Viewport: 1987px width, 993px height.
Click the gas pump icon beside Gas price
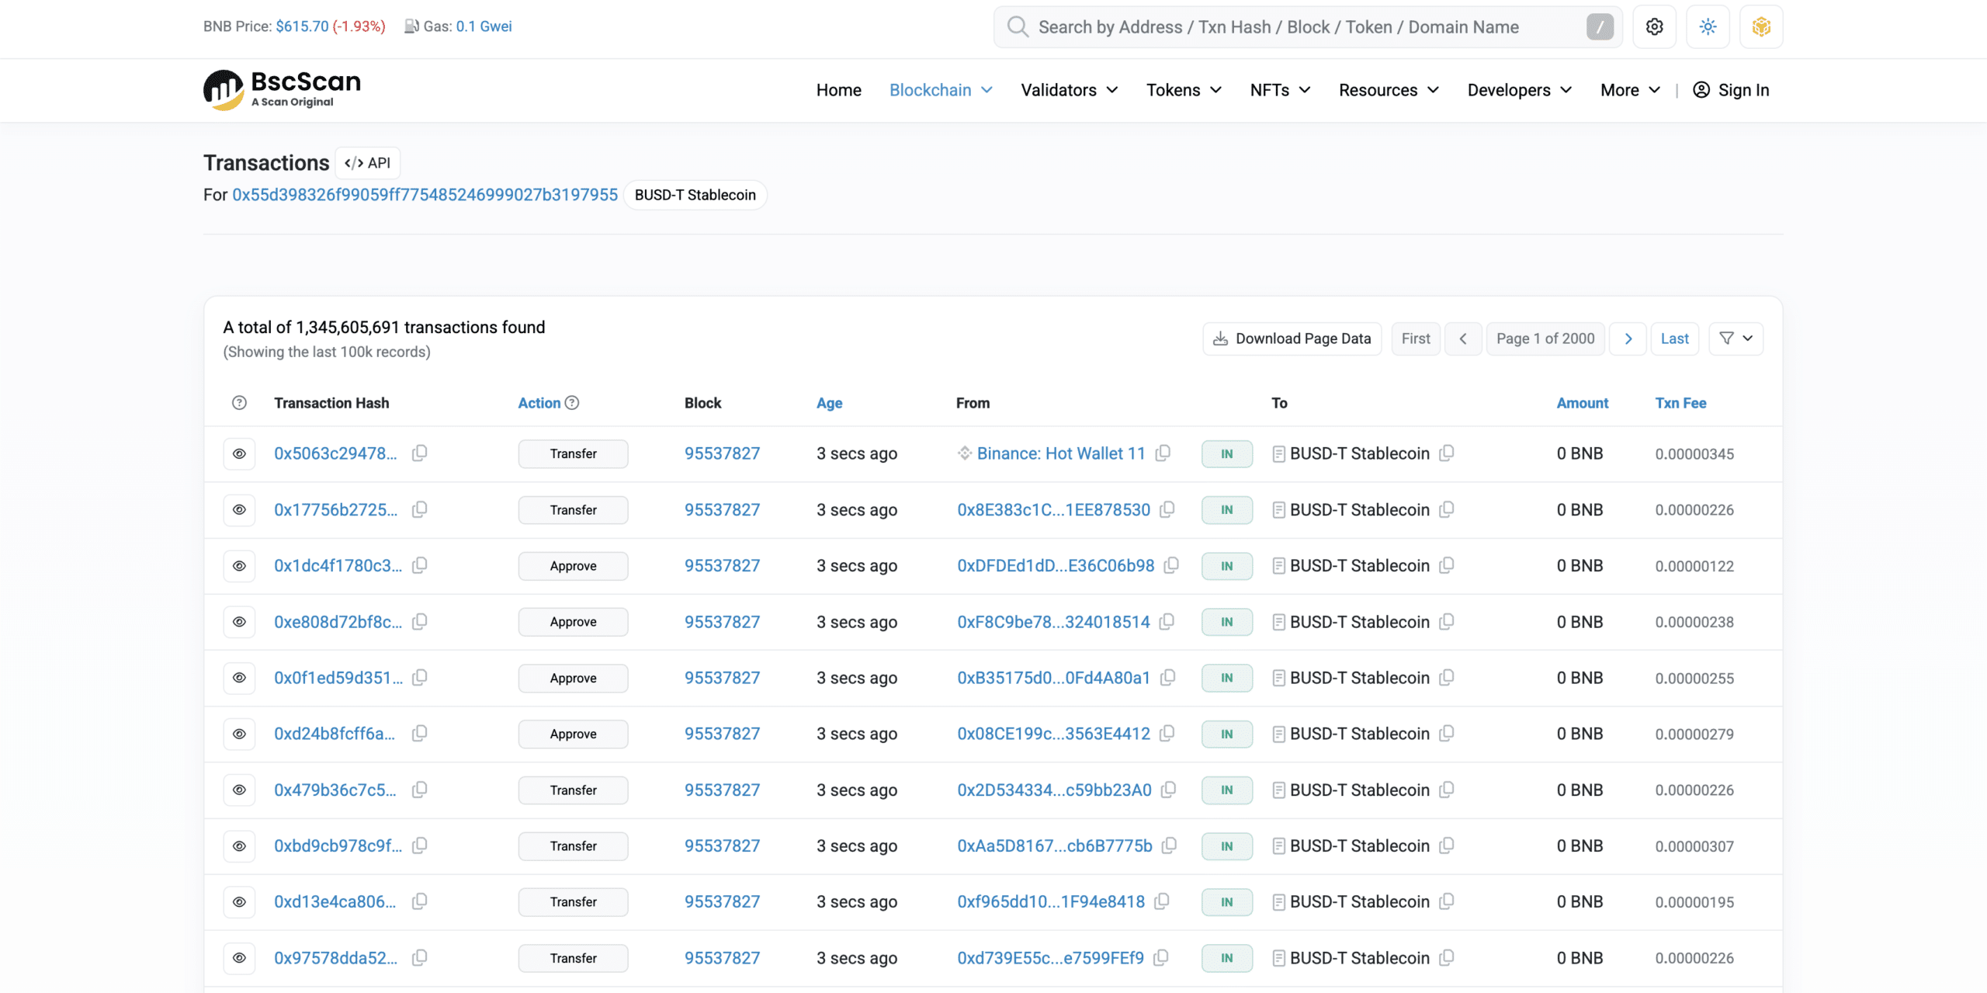click(411, 26)
